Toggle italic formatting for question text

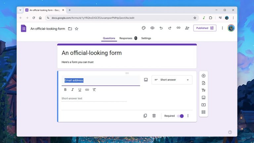(72, 90)
